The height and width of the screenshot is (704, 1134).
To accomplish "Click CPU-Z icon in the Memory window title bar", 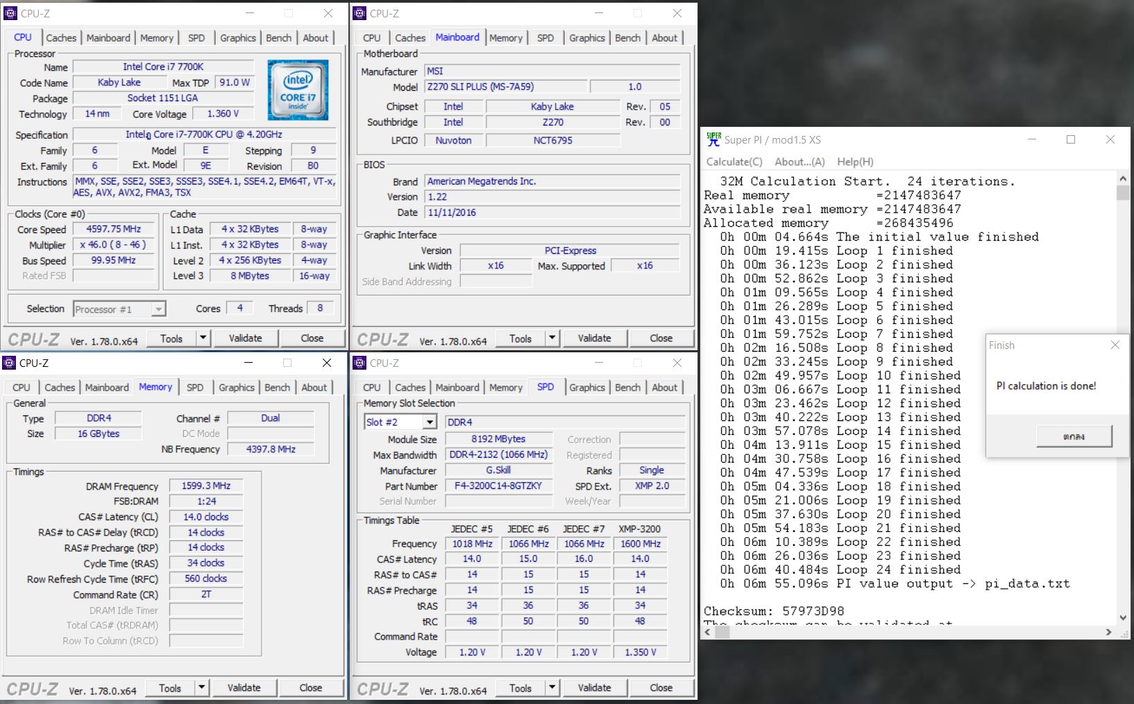I will pyautogui.click(x=9, y=363).
